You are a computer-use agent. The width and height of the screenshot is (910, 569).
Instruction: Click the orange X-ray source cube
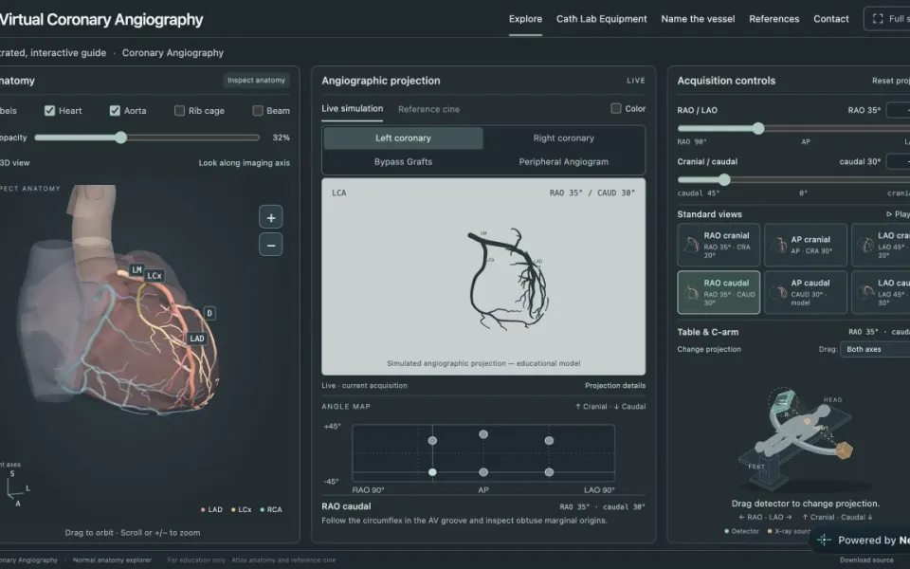click(844, 450)
